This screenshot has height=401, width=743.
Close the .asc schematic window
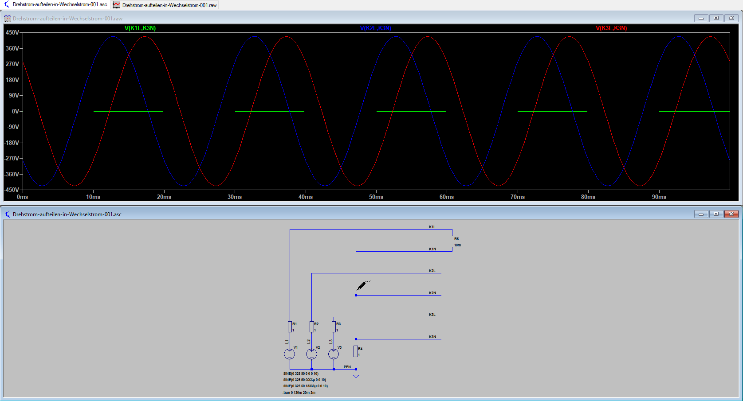[x=731, y=214]
